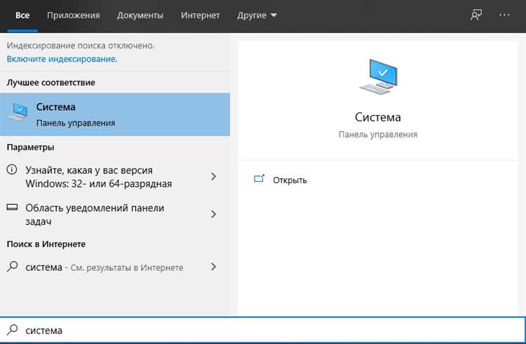Open the feedback person icon in header

click(x=476, y=15)
